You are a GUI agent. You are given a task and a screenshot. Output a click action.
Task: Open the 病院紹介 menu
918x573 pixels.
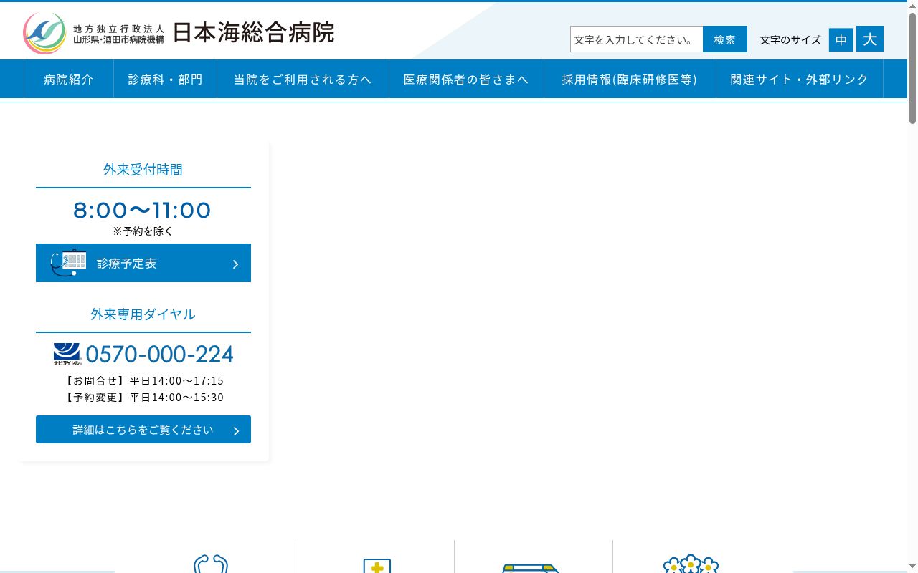click(69, 80)
